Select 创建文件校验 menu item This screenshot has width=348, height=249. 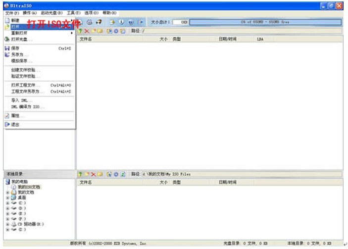(x=39, y=70)
